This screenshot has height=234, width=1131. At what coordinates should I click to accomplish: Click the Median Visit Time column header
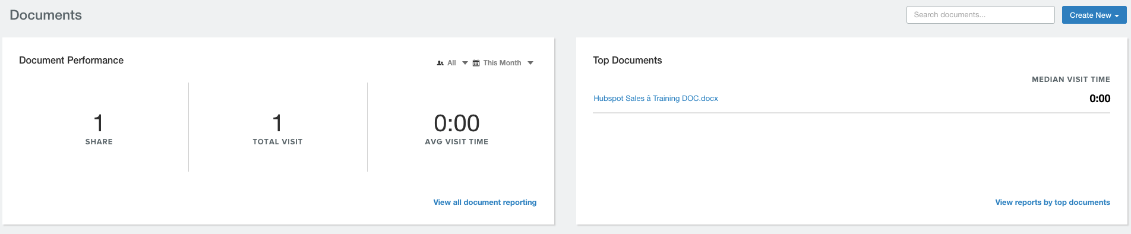click(x=1071, y=80)
